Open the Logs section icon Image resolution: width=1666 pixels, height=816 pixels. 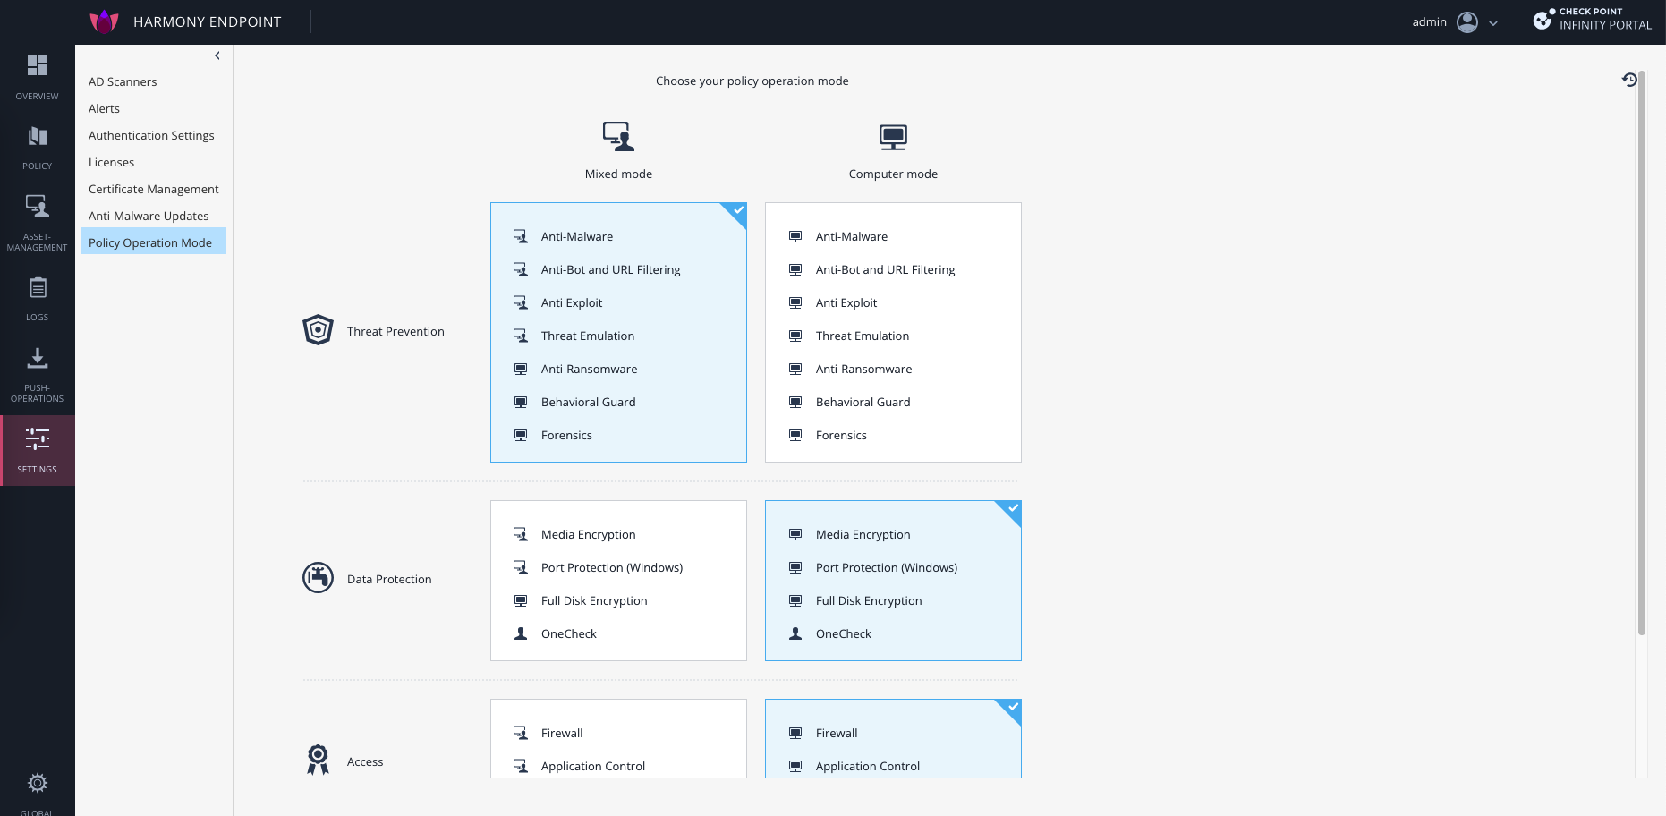37,288
